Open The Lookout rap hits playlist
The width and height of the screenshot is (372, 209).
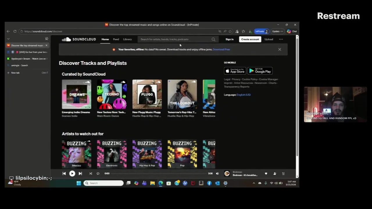click(x=182, y=94)
